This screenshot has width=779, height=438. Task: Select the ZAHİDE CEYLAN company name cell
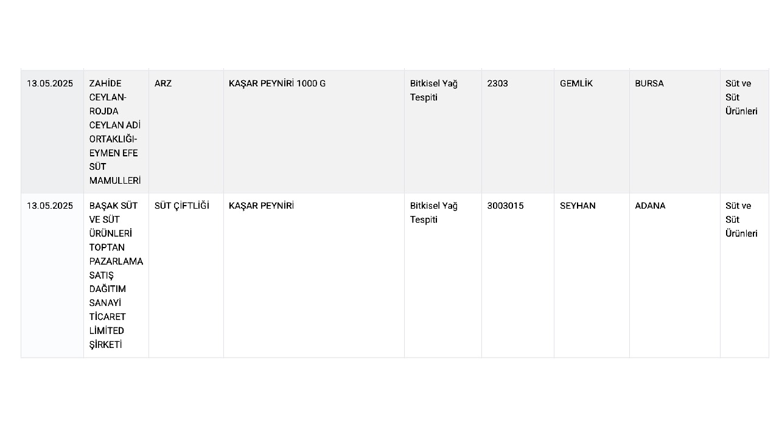click(x=116, y=132)
